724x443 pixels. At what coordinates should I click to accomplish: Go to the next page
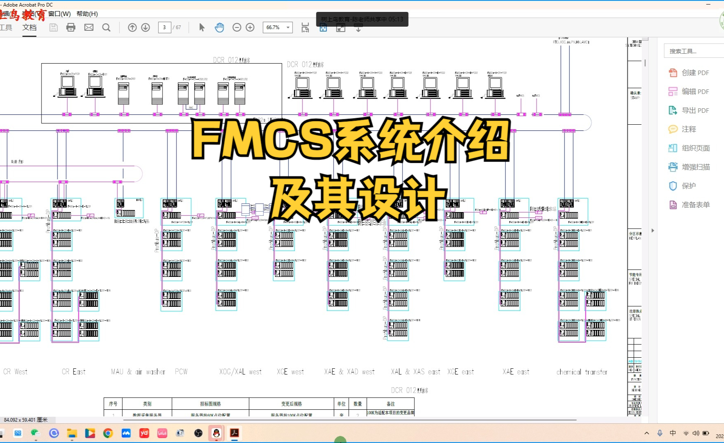tap(145, 27)
